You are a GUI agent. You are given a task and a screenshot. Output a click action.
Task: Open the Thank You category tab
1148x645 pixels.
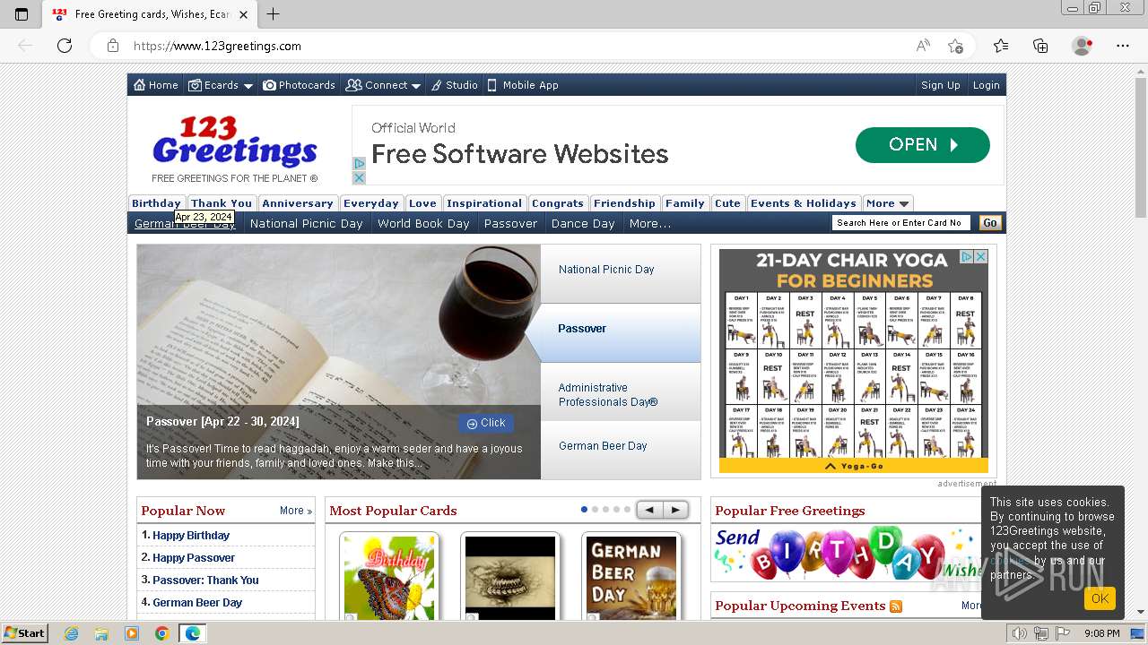click(222, 203)
